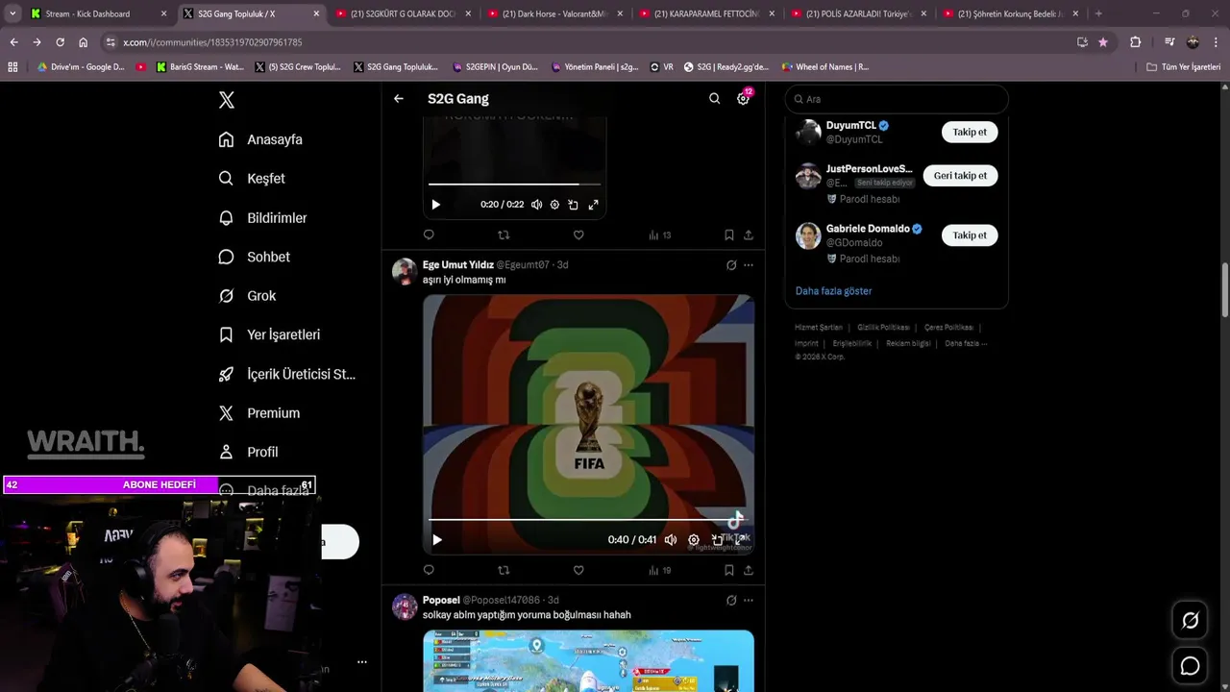The width and height of the screenshot is (1230, 692).
Task: Switch to Stream - Kick Dashboard tab
Action: tap(98, 13)
